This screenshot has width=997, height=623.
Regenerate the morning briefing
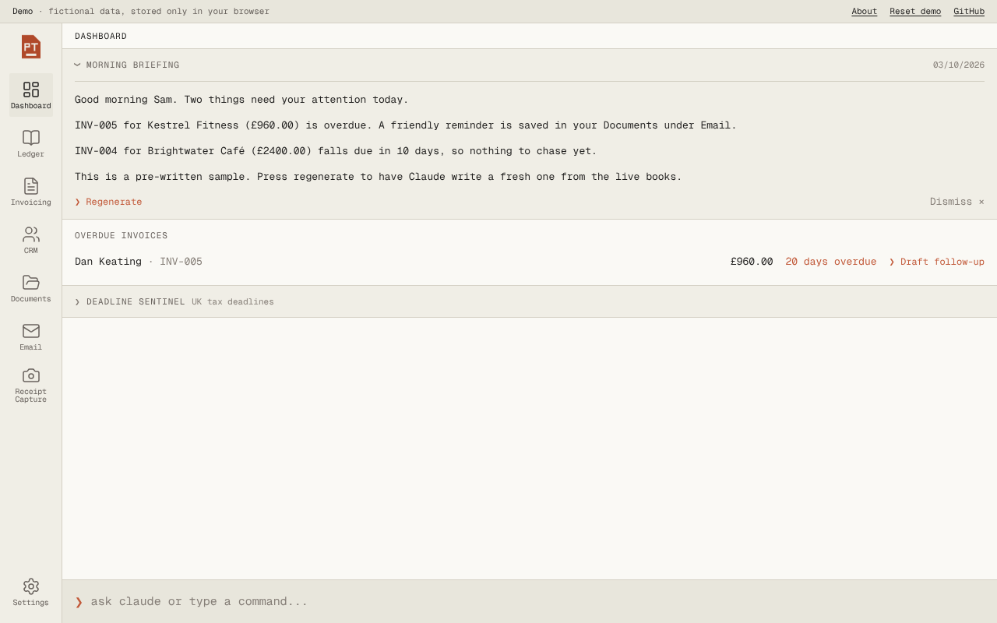108,202
